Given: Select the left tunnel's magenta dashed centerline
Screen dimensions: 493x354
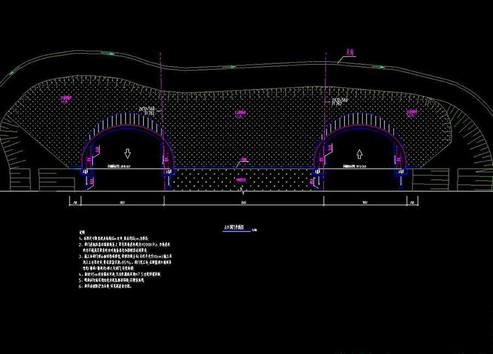Looking at the screenshot, I should pos(160,82).
